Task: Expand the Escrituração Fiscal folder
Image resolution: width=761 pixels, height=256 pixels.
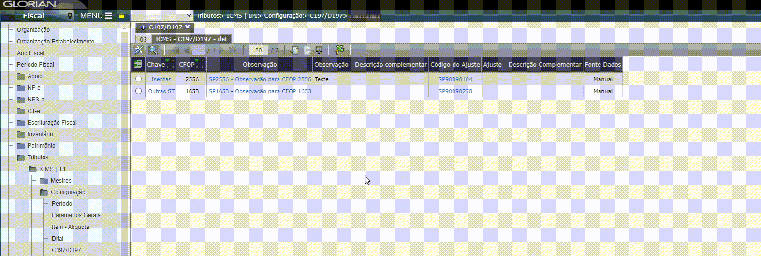Action: (x=21, y=123)
